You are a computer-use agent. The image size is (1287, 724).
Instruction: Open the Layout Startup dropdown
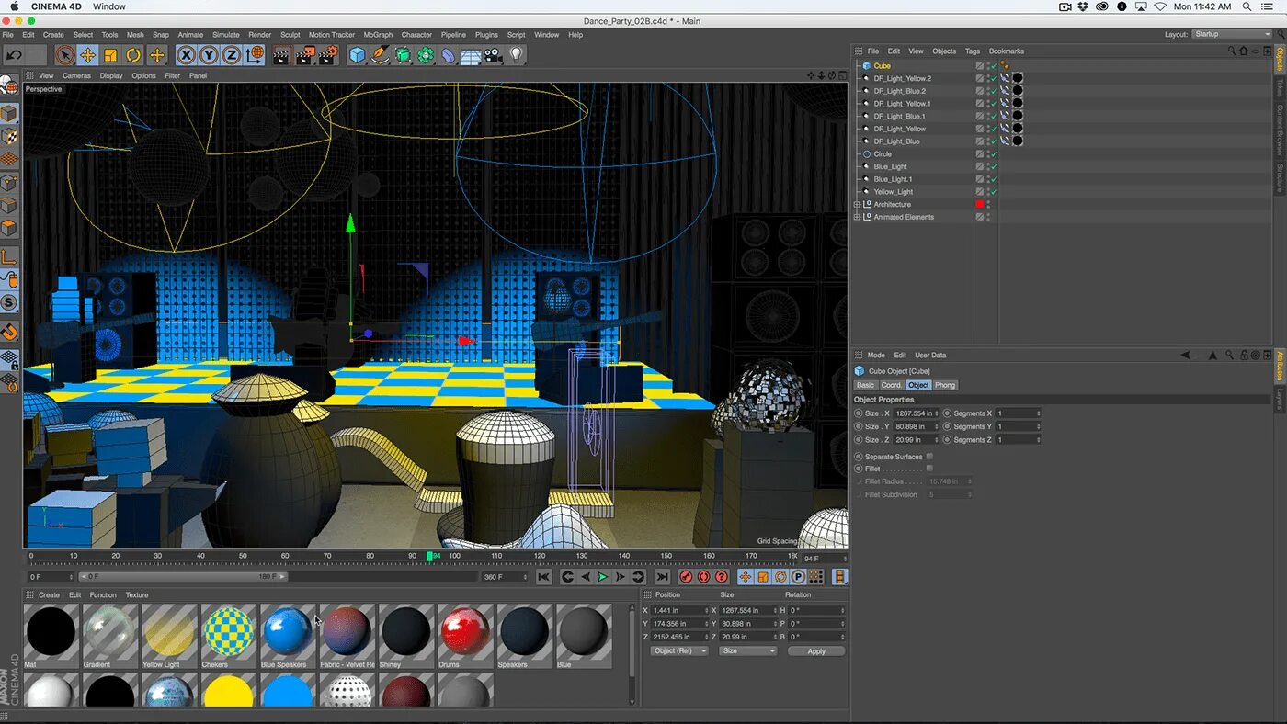[1232, 34]
